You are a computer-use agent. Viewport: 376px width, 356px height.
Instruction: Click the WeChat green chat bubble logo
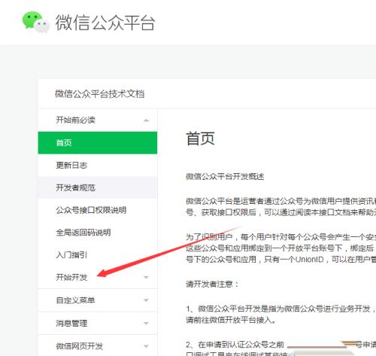click(36, 22)
